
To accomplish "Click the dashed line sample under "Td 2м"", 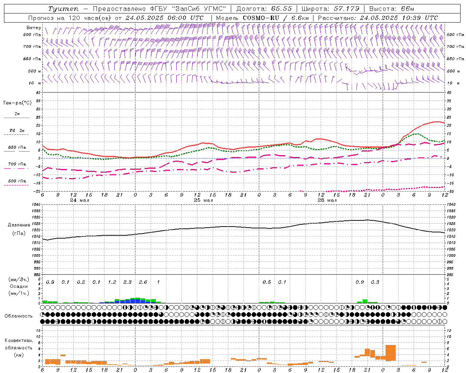I will coord(16,135).
